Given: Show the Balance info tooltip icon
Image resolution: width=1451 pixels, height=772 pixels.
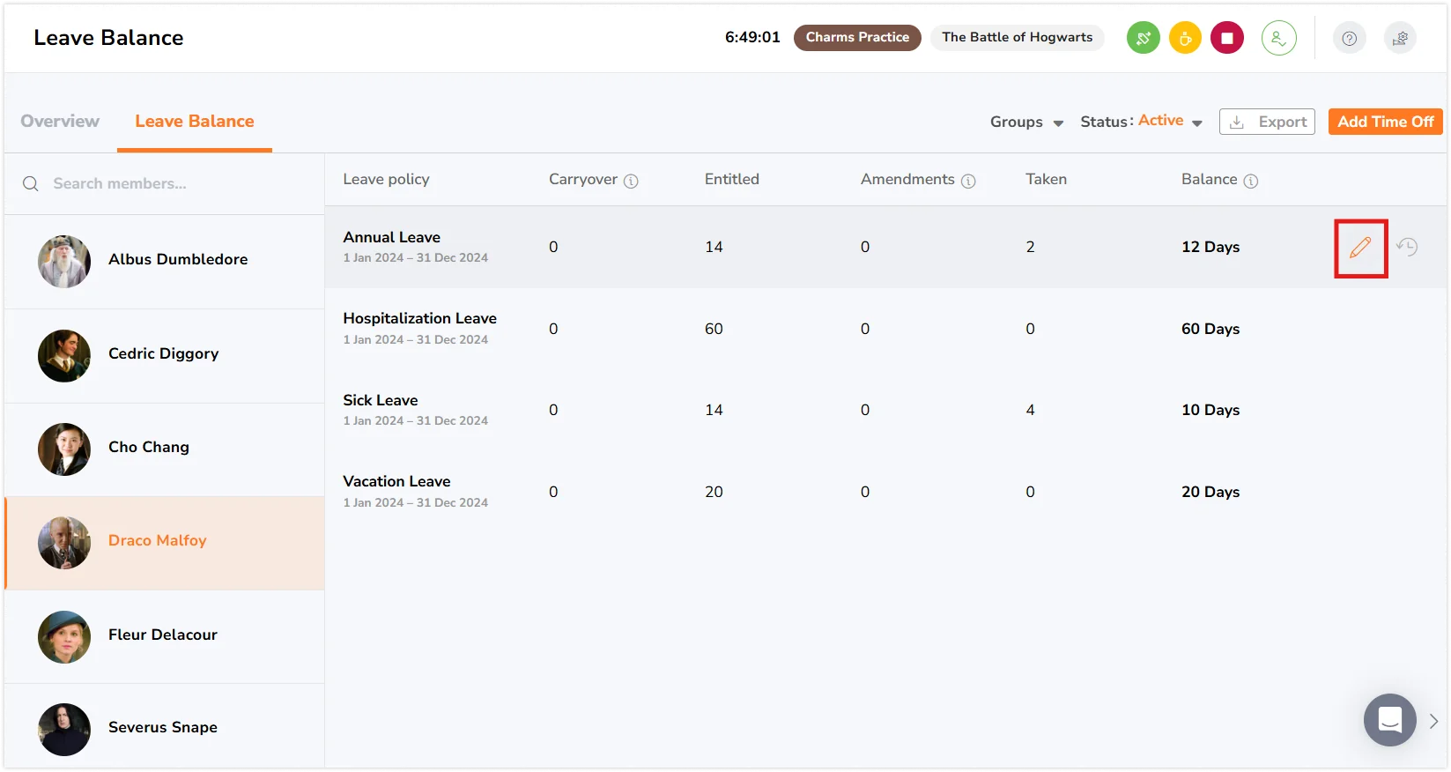Looking at the screenshot, I should tap(1251, 181).
